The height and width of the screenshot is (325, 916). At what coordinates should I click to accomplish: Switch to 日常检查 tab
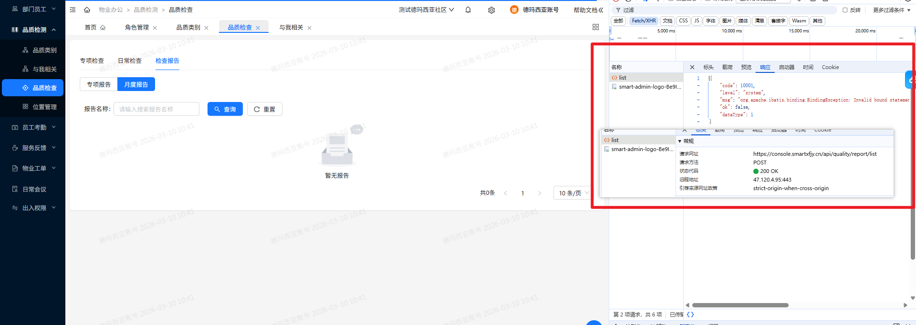[130, 61]
